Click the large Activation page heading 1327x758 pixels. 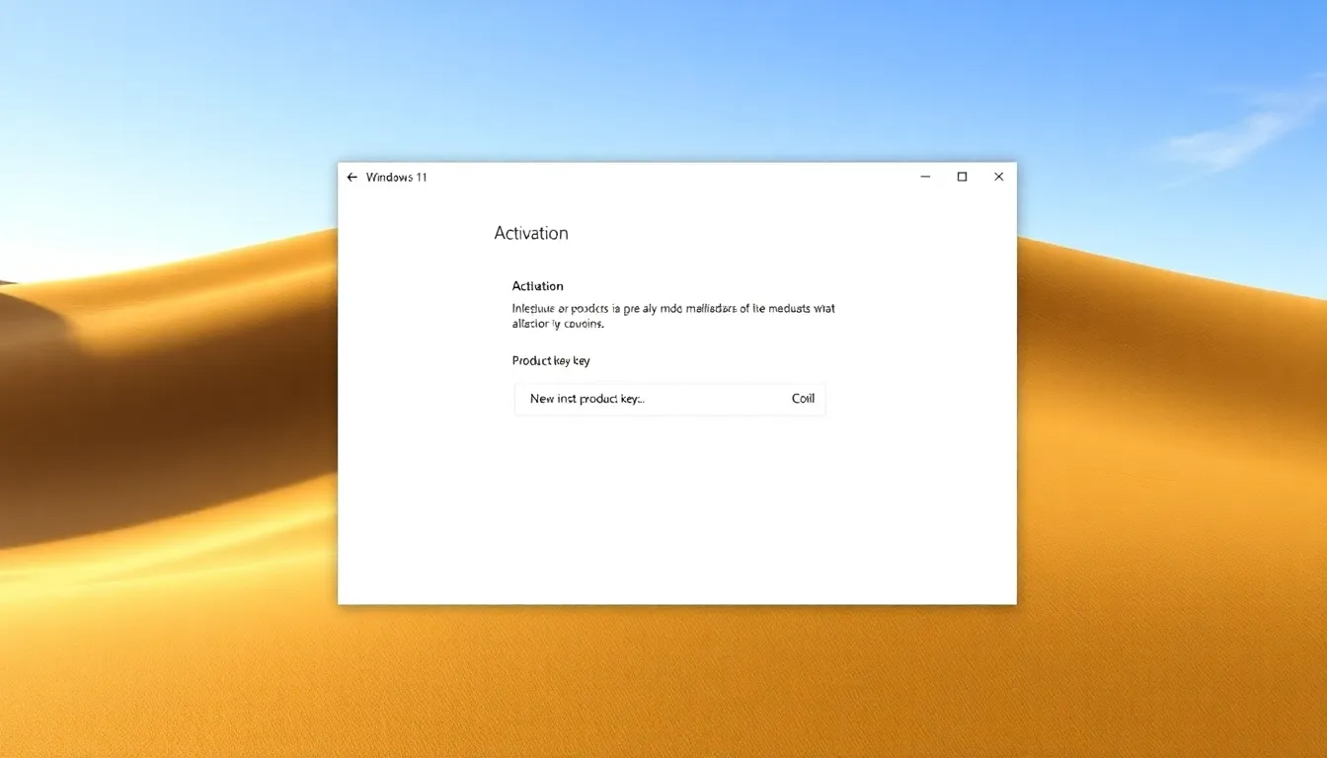click(531, 234)
